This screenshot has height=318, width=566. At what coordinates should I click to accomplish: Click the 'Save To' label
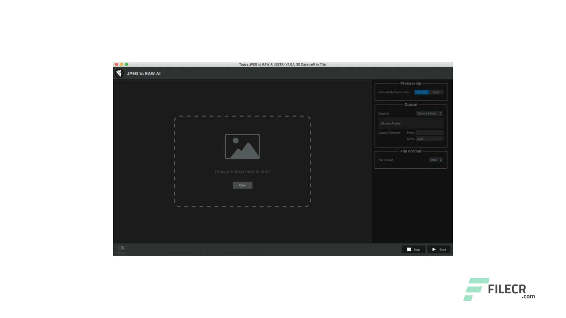click(384, 114)
